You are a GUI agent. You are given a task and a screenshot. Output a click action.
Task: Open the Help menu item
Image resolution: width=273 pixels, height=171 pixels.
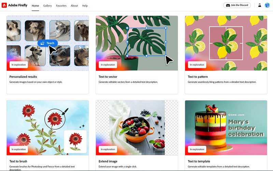(x=85, y=6)
